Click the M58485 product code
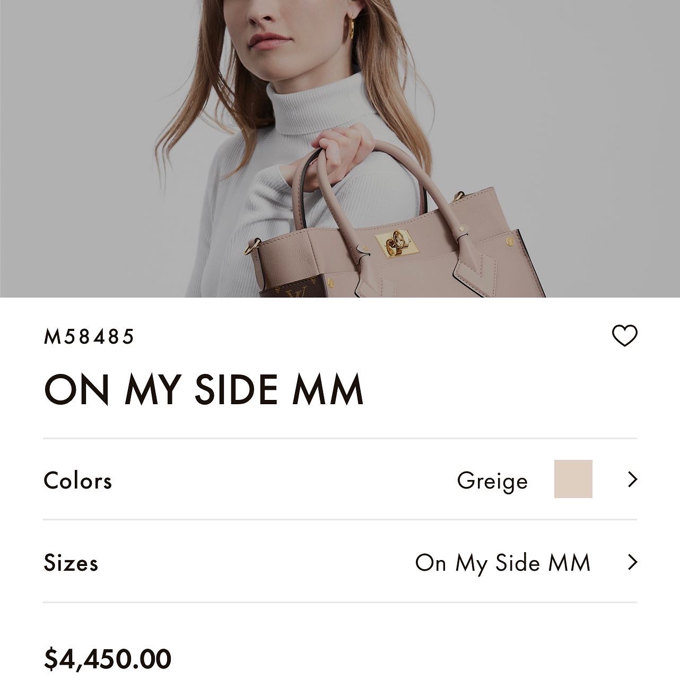 point(89,337)
